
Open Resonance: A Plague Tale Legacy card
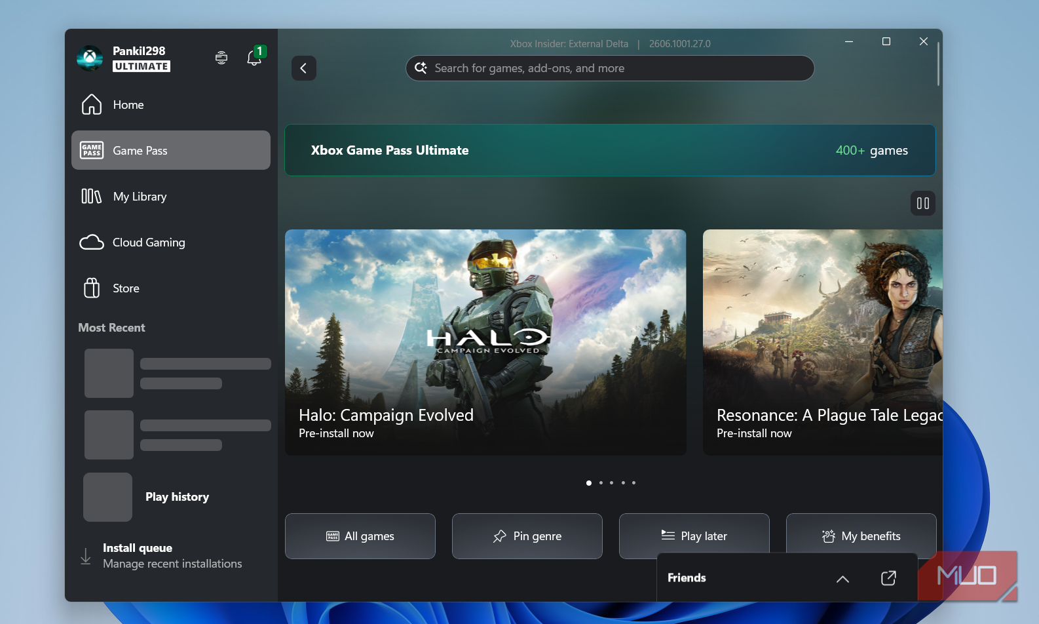pos(823,342)
